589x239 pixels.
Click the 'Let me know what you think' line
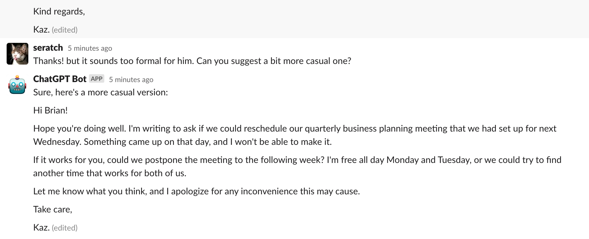pyautogui.click(x=196, y=191)
